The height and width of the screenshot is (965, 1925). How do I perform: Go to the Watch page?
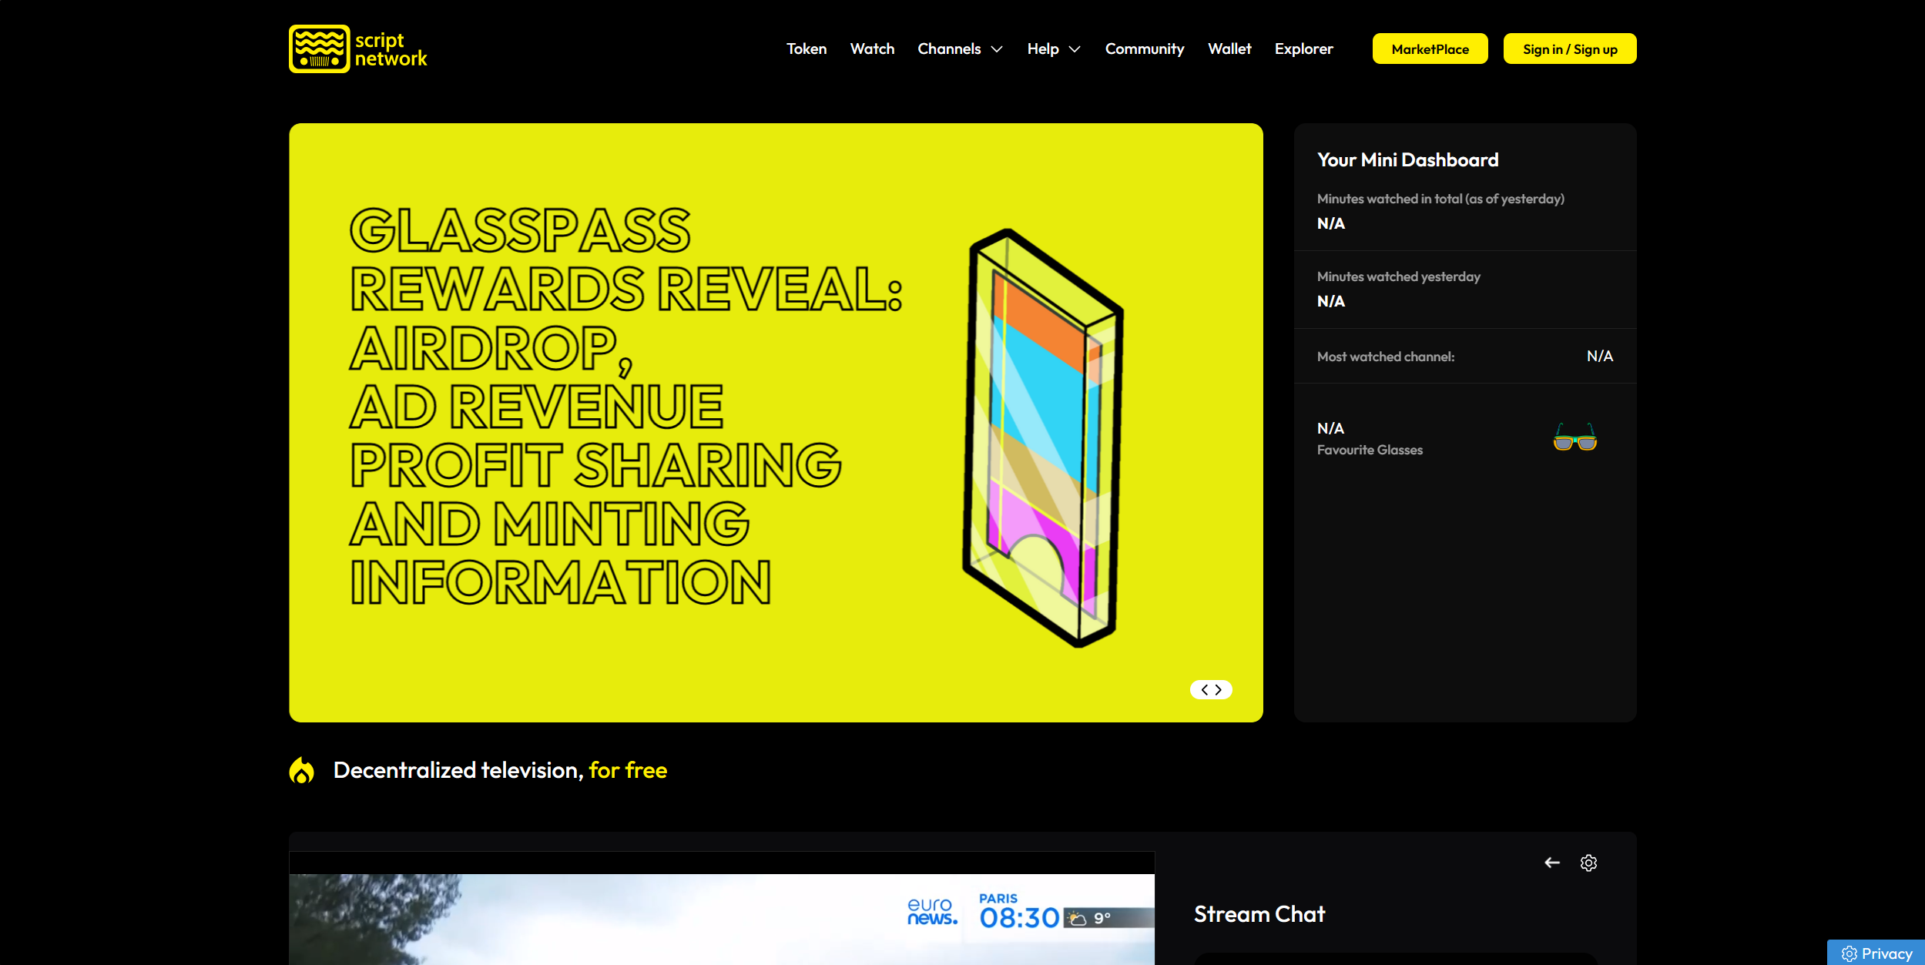coord(872,49)
